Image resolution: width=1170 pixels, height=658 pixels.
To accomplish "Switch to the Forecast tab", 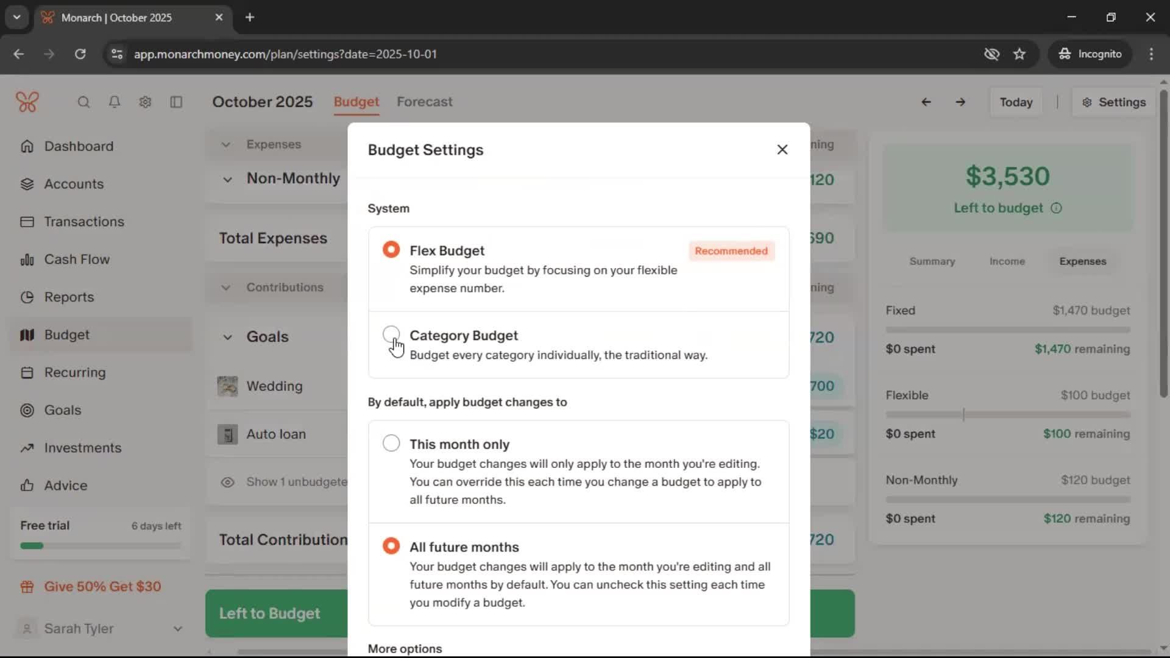I will point(424,102).
